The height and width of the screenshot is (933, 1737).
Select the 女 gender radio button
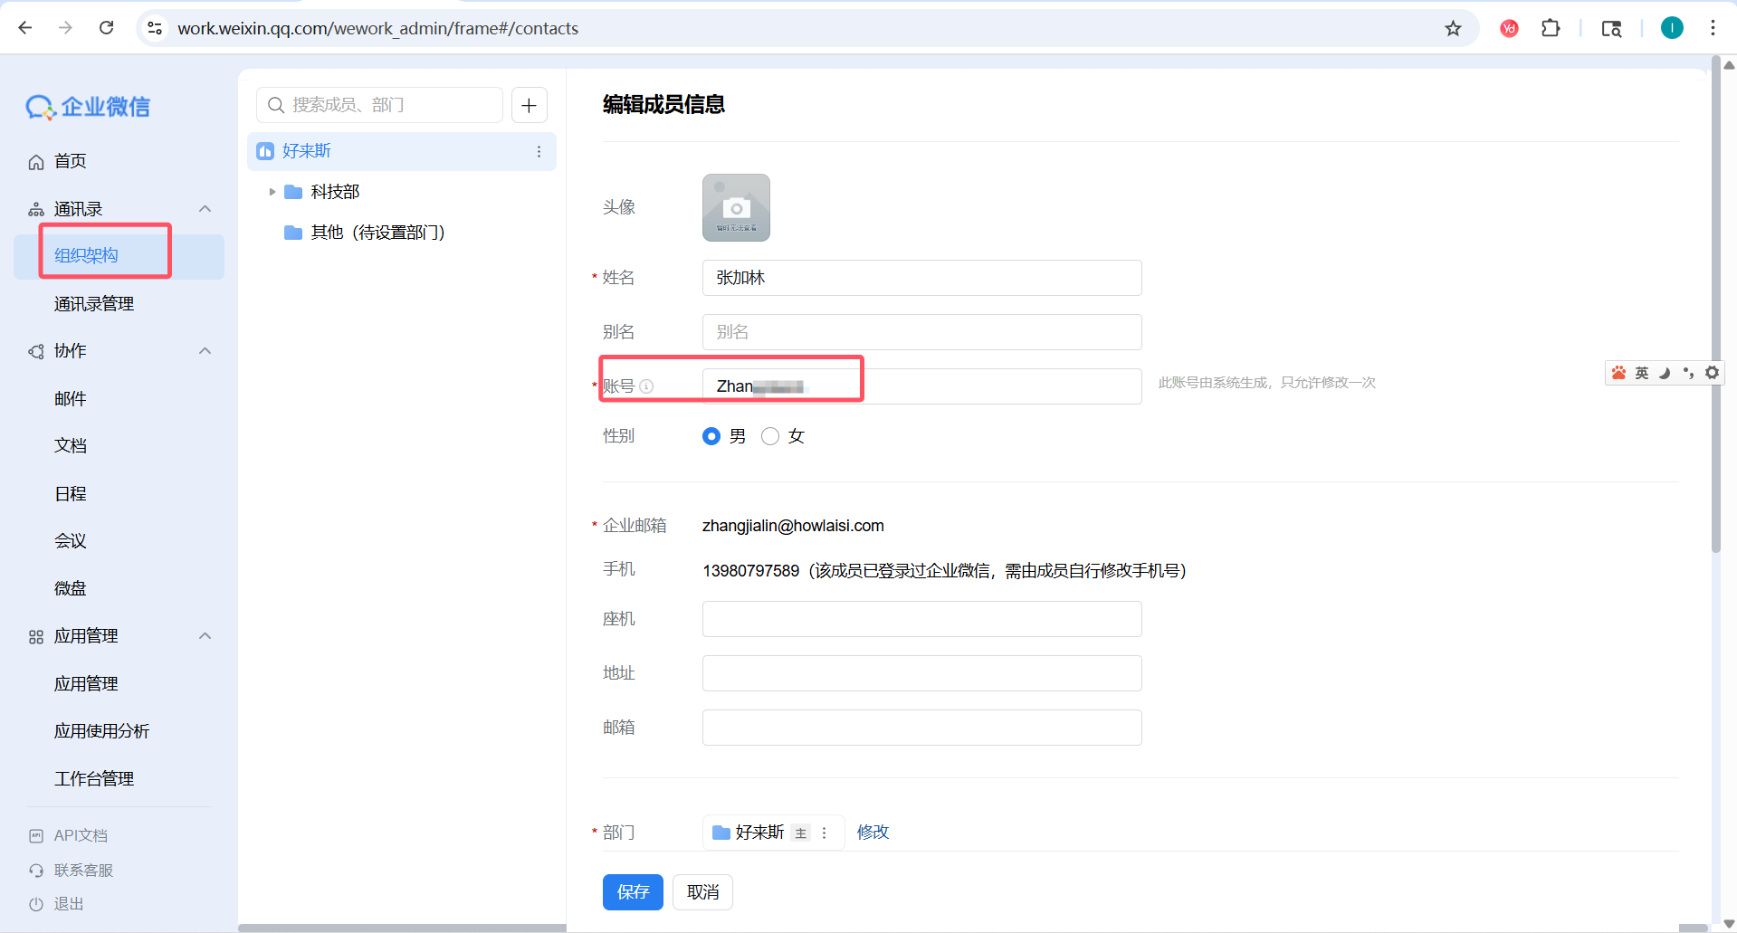(x=770, y=435)
